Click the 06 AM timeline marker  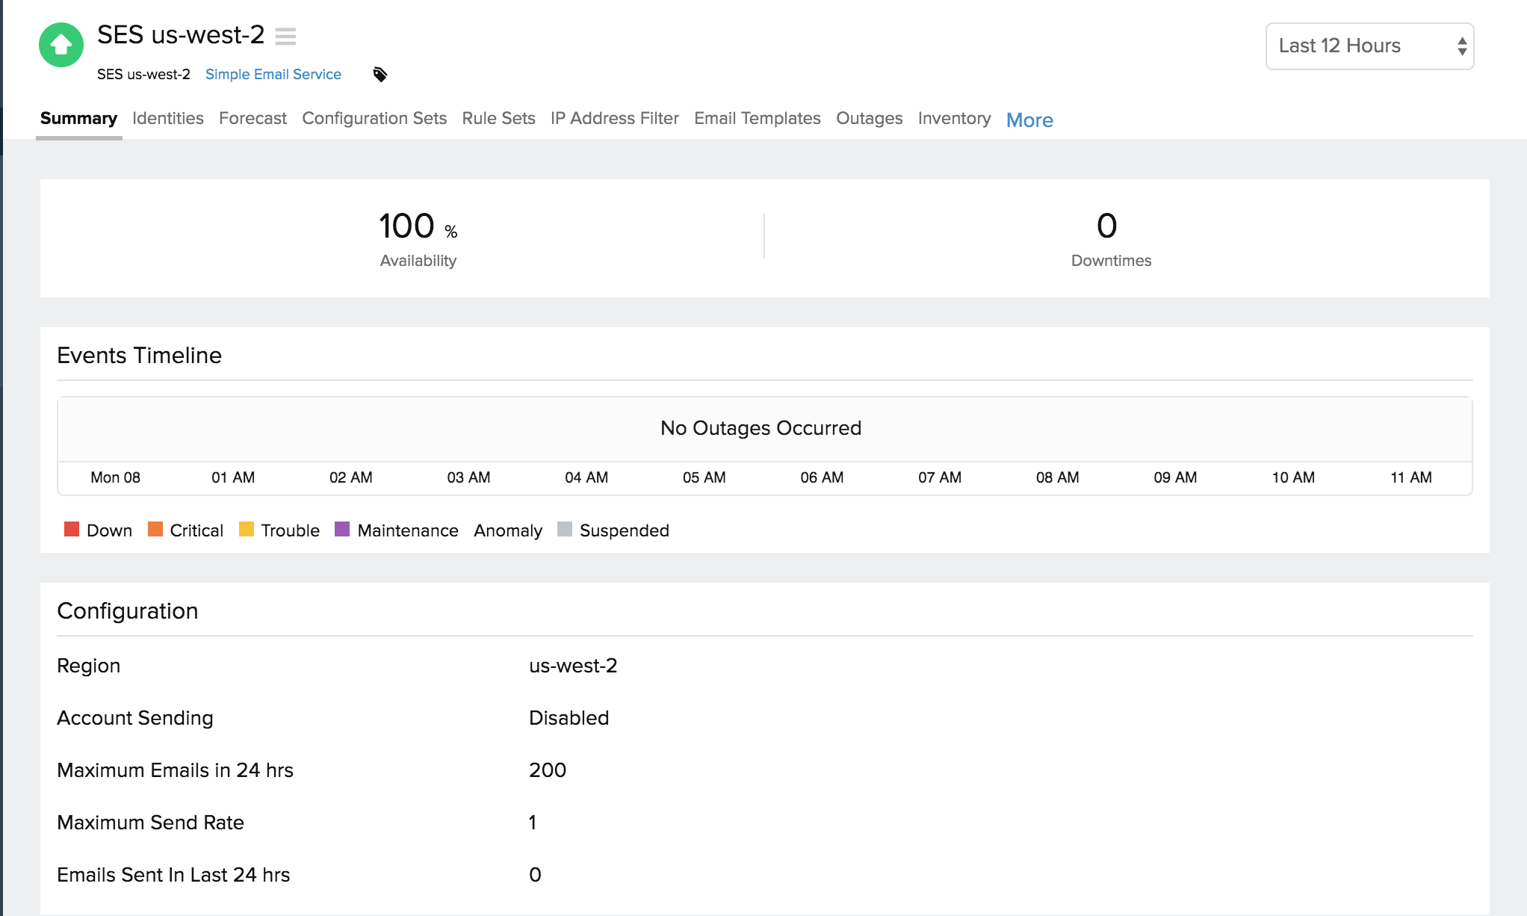point(822,477)
